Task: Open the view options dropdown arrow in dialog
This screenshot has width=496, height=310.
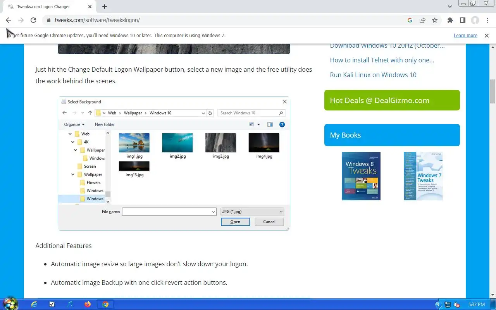Action: 258,124
